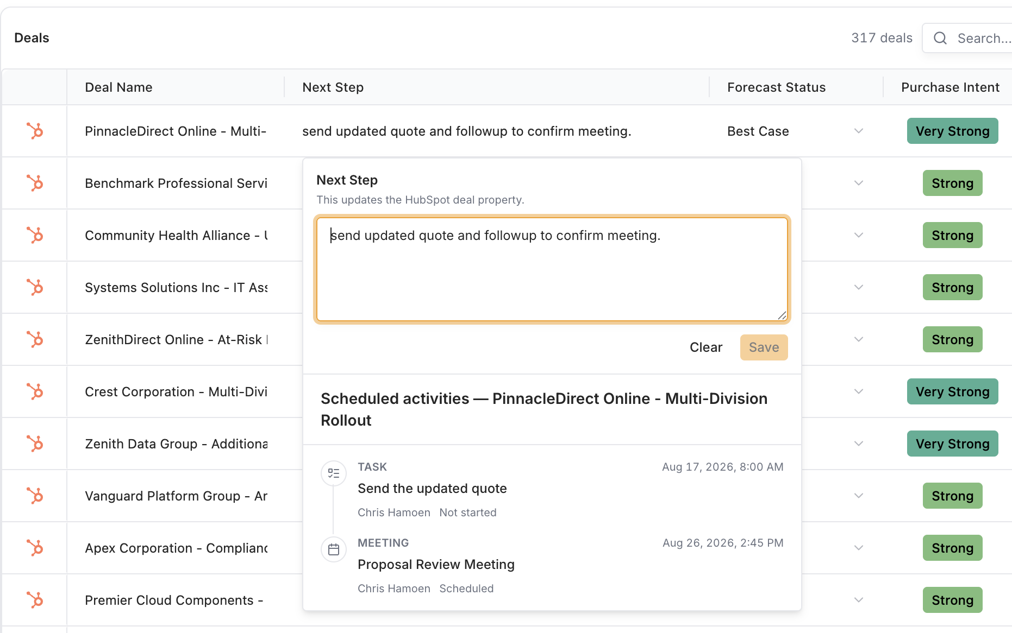Save the Next Step edit
The height and width of the screenshot is (633, 1012).
[764, 347]
